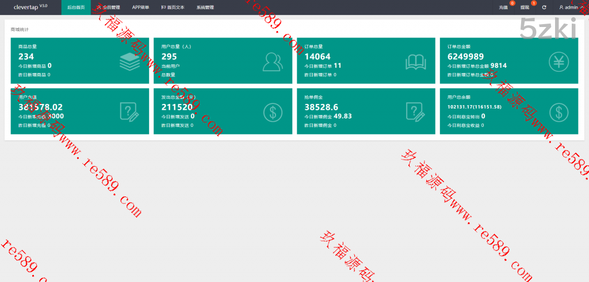Select the 后台首页 tab
This screenshot has width=589, height=282.
[76, 7]
